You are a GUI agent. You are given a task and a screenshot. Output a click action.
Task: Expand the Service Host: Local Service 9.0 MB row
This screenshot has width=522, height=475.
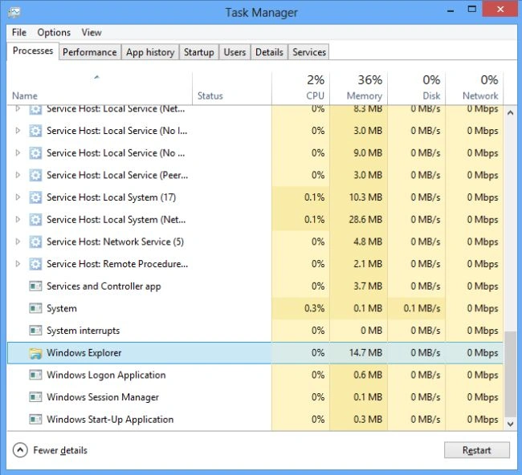point(18,153)
